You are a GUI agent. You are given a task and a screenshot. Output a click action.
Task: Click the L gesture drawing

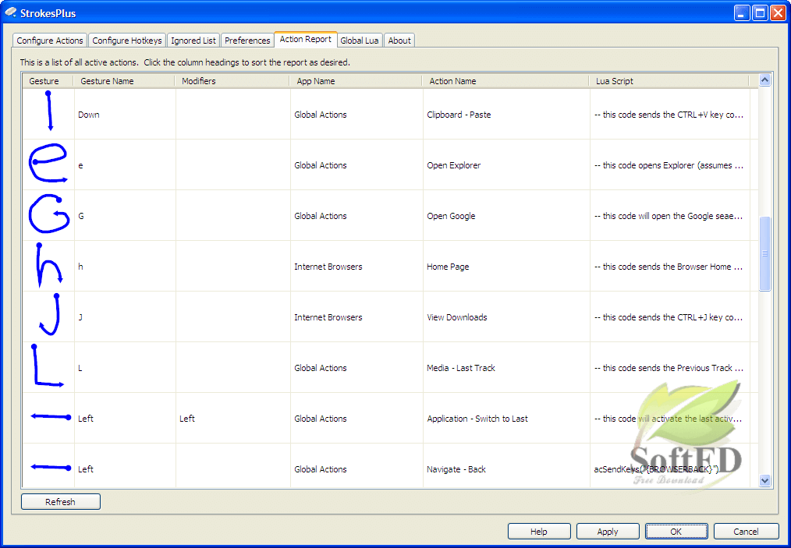pyautogui.click(x=48, y=366)
